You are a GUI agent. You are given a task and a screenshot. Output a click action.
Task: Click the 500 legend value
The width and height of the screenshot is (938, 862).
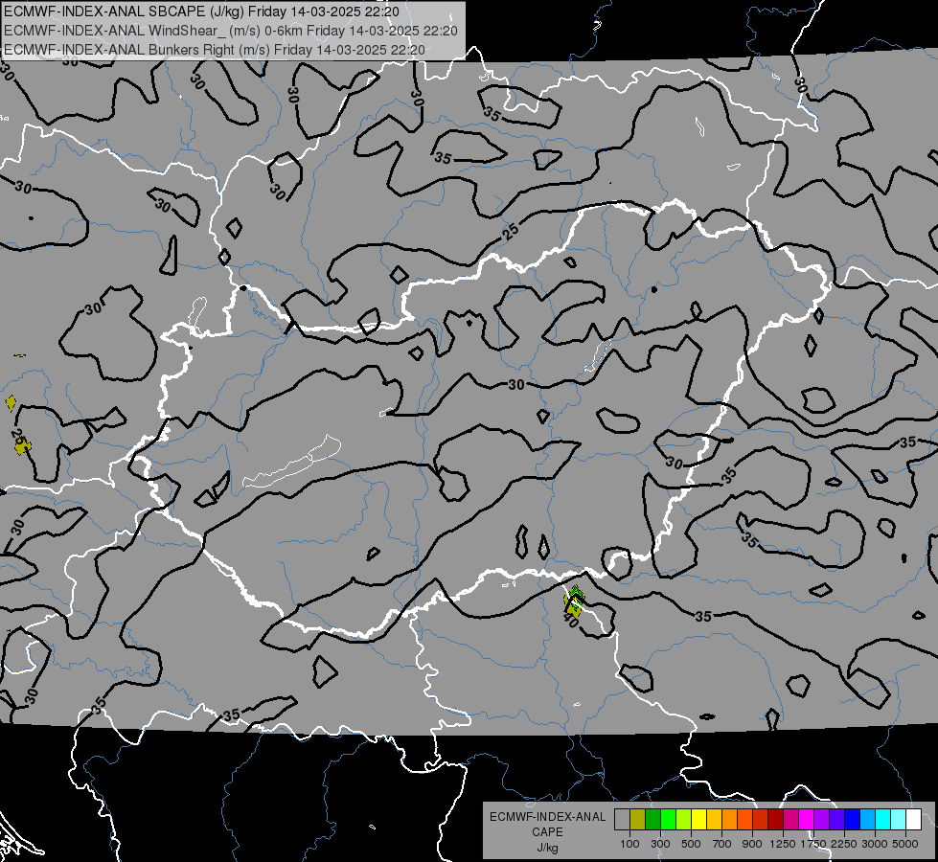coord(691,844)
